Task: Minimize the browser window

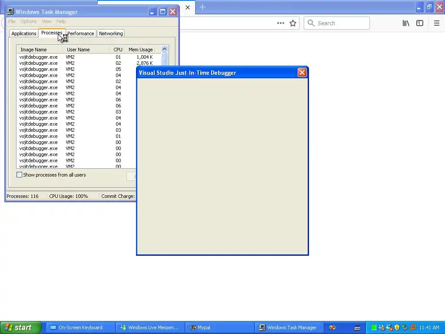Action: click(x=419, y=7)
